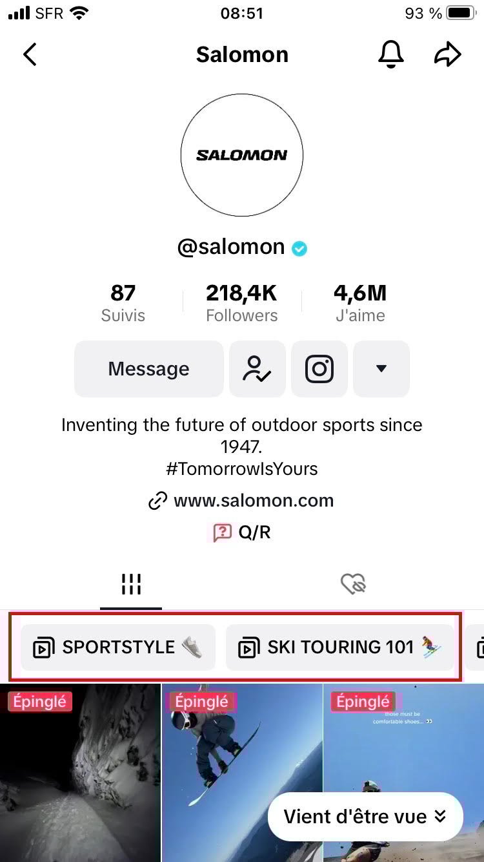This screenshot has width=484, height=862.
Task: Tap the following status person icon
Action: tap(257, 369)
